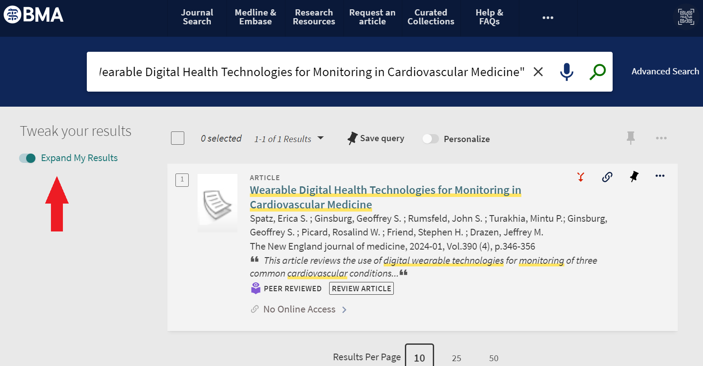Open the QR code icon

coord(686,17)
